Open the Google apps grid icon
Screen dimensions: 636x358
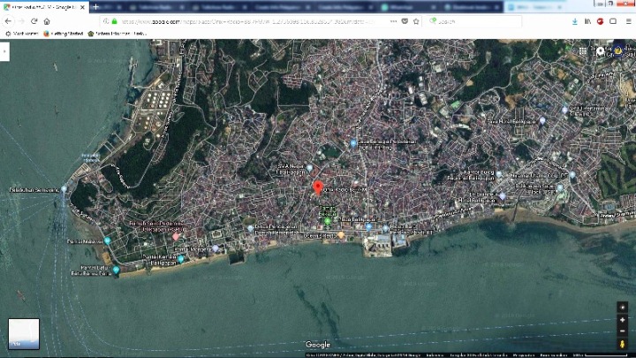pos(583,51)
